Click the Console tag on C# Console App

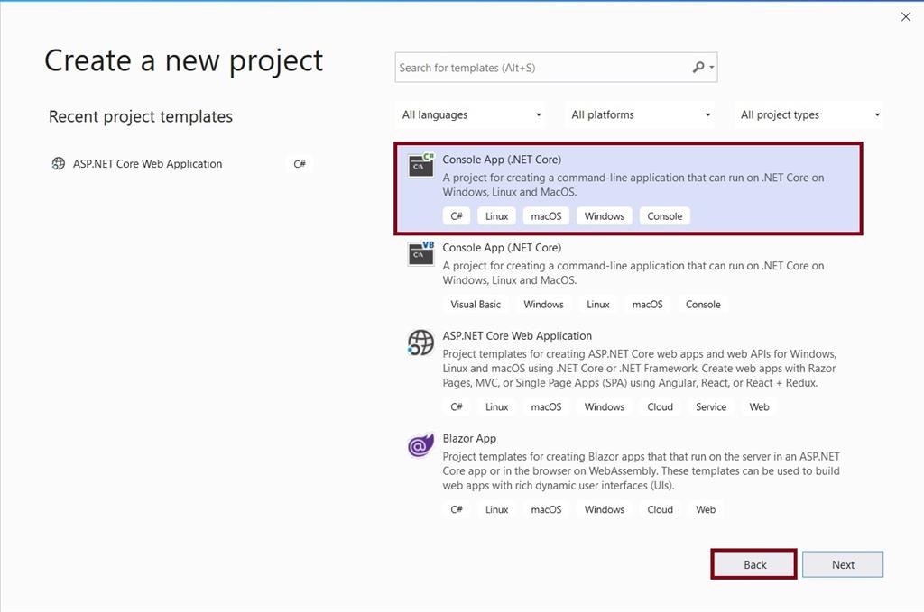click(665, 216)
